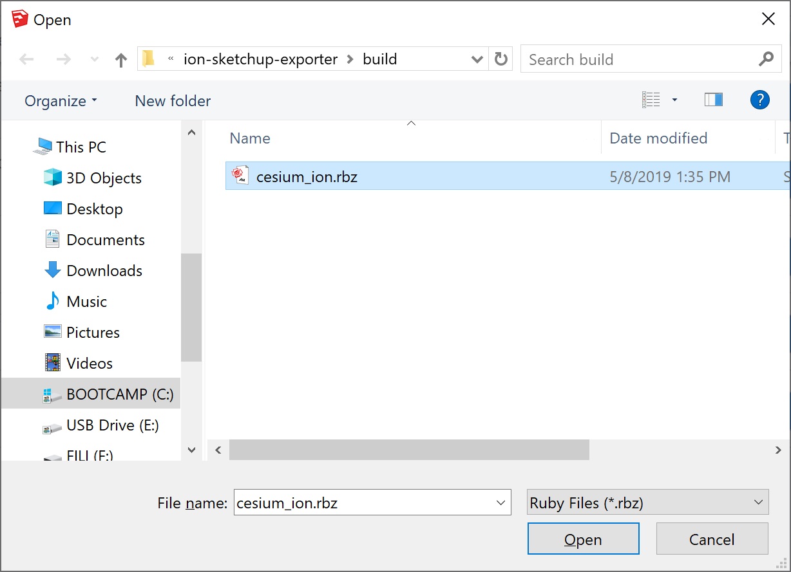The image size is (791, 572).
Task: Click the Downloads arrow icon
Action: pyautogui.click(x=52, y=270)
